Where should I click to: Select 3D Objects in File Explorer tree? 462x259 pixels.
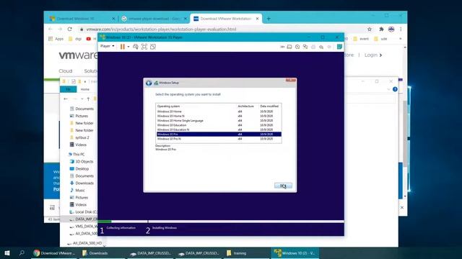click(x=82, y=161)
